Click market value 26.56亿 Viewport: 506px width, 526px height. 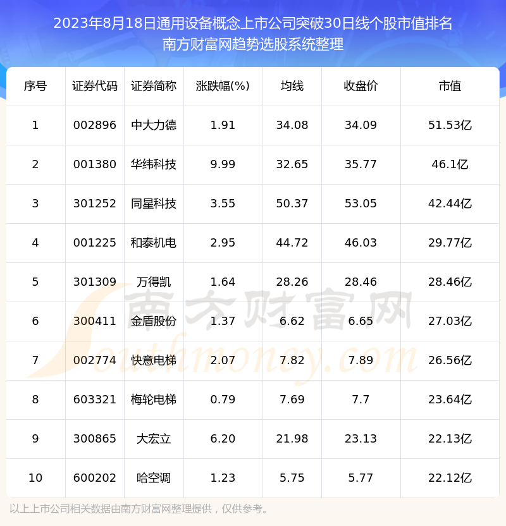coord(450,360)
